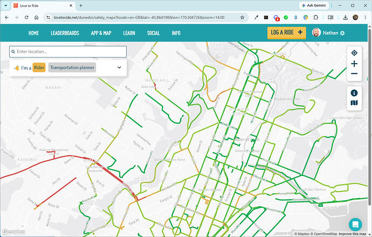Image resolution: width=372 pixels, height=237 pixels.
Task: Click the locate-me crosshair map icon
Action: [x=354, y=53]
